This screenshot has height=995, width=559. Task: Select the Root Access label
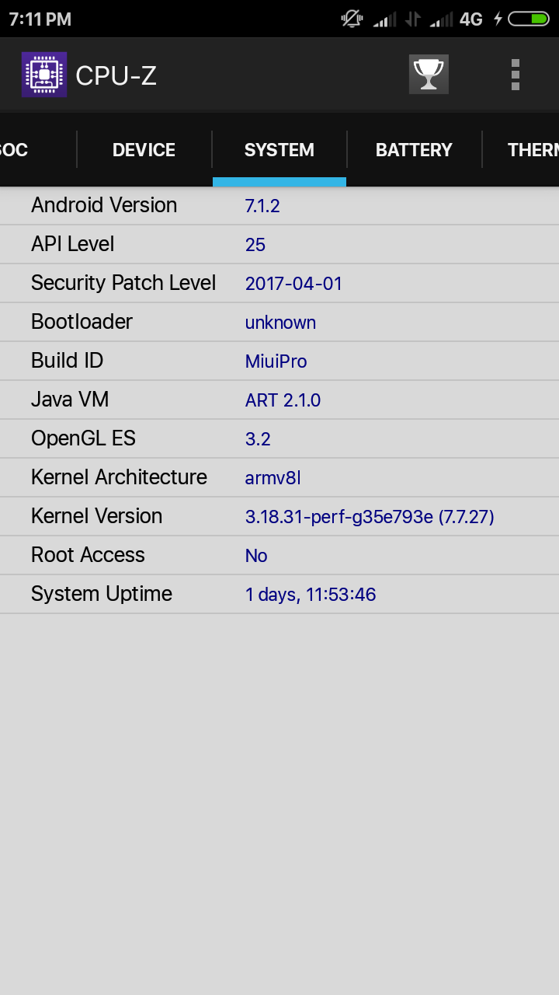(x=88, y=555)
